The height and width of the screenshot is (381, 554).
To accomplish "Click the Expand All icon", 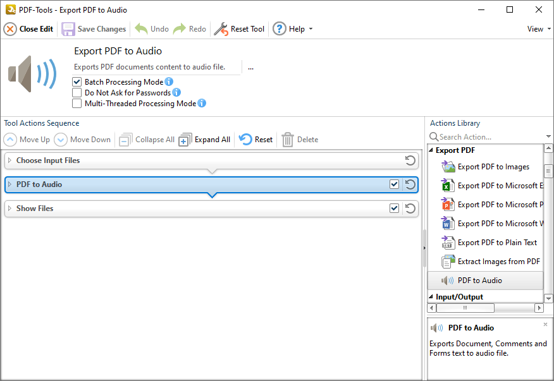I will point(185,140).
